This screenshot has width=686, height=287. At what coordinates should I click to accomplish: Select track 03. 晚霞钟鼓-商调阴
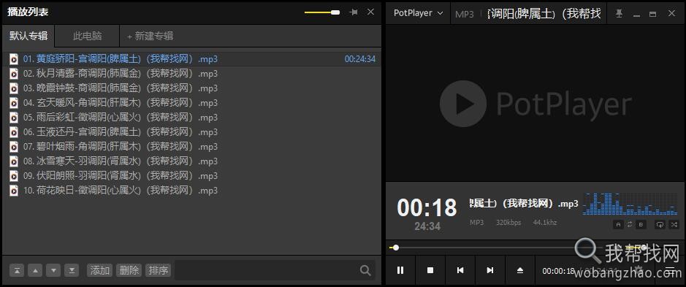click(191, 88)
